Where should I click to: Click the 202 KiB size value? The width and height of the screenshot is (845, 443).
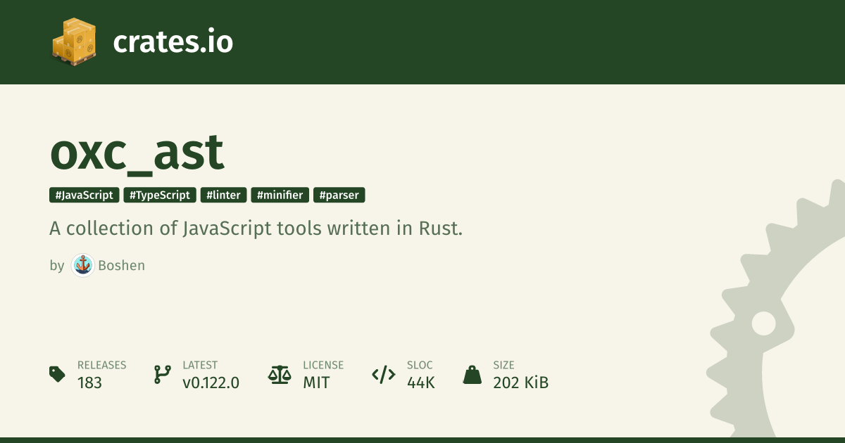click(520, 383)
